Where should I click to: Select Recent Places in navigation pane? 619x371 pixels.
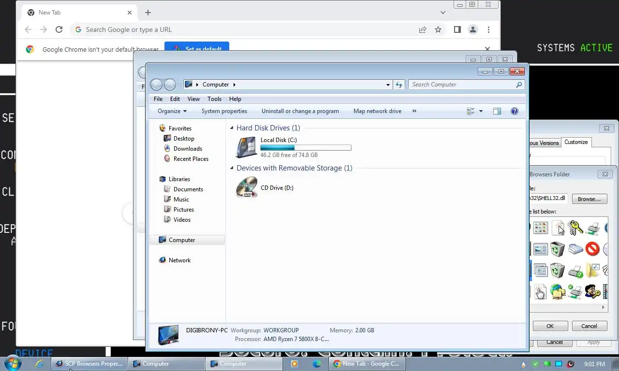click(x=191, y=159)
